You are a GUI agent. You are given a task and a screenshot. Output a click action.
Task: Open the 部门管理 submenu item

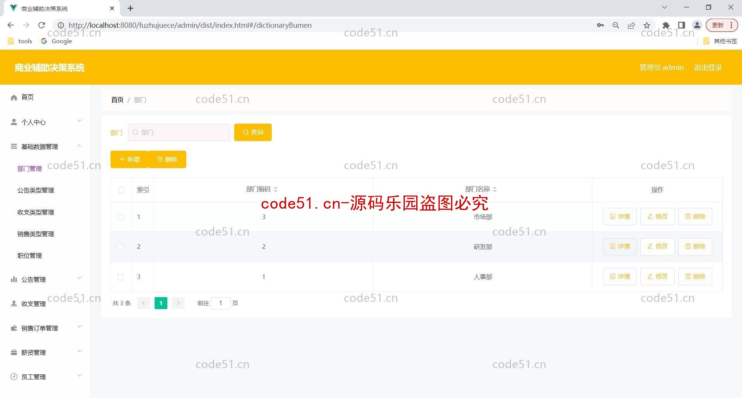[x=30, y=168]
